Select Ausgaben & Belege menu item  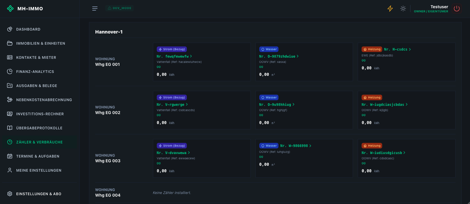point(39,86)
